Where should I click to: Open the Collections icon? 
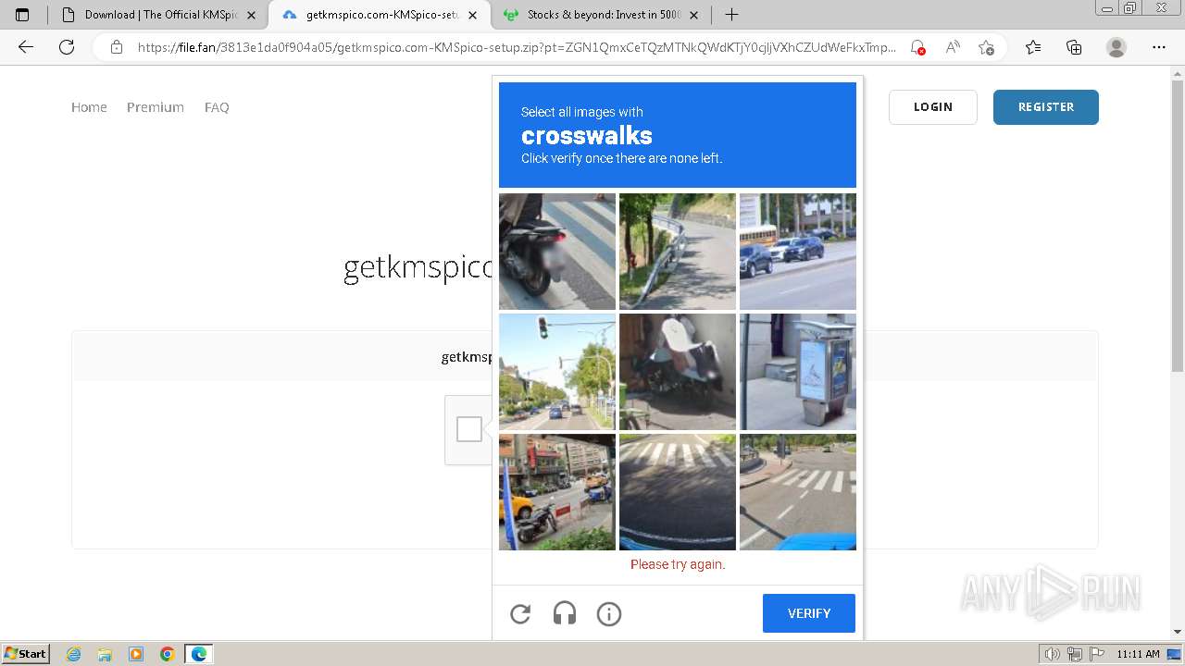tap(1074, 47)
